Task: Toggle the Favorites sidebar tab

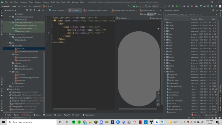Action: point(2,92)
